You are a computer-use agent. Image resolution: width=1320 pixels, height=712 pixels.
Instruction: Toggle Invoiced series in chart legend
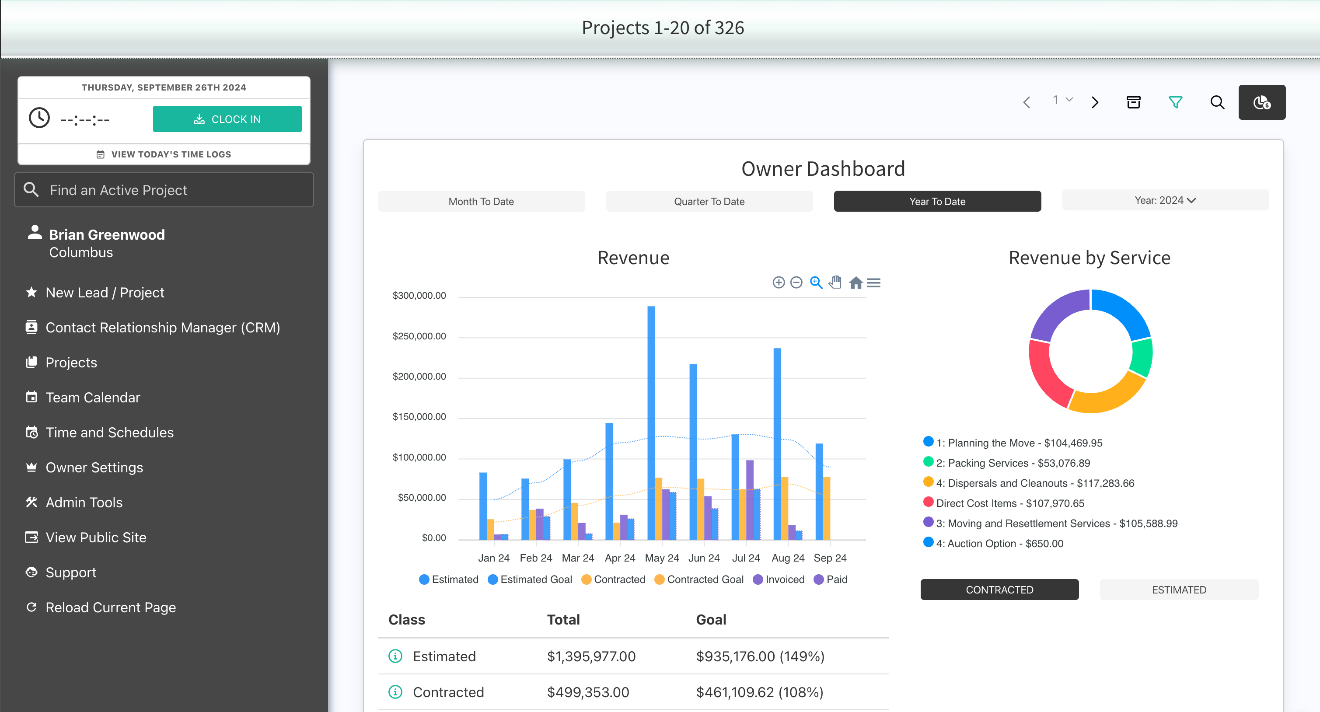(x=779, y=579)
